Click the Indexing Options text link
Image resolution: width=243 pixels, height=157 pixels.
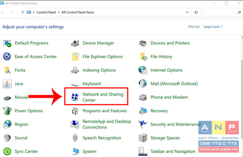click(x=99, y=70)
